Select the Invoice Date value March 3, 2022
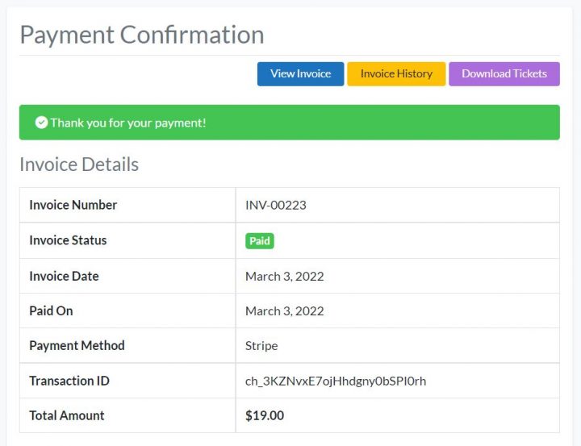The height and width of the screenshot is (446, 581). tap(284, 276)
